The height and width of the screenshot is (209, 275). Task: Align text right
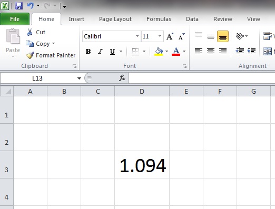click(x=223, y=52)
